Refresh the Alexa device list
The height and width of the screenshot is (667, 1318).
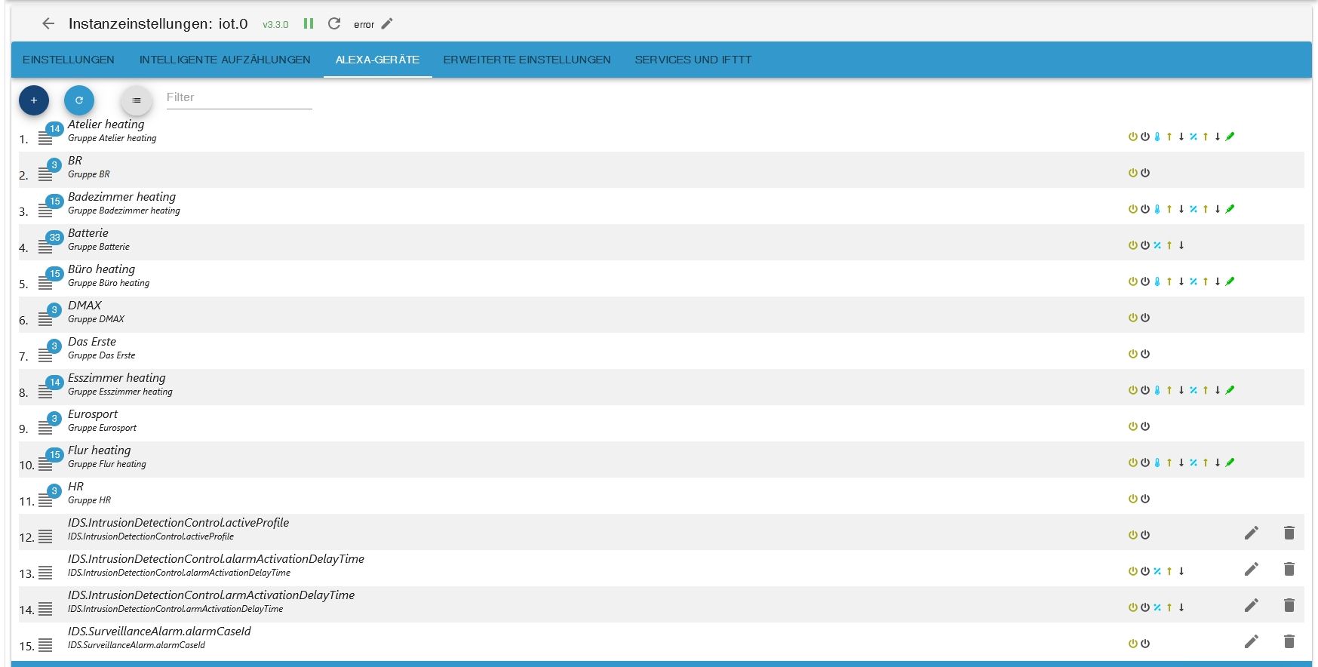79,100
